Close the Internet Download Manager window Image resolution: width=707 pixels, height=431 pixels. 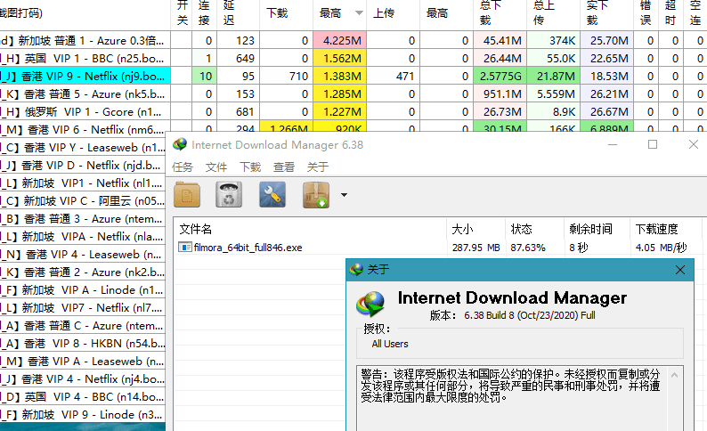(694, 145)
